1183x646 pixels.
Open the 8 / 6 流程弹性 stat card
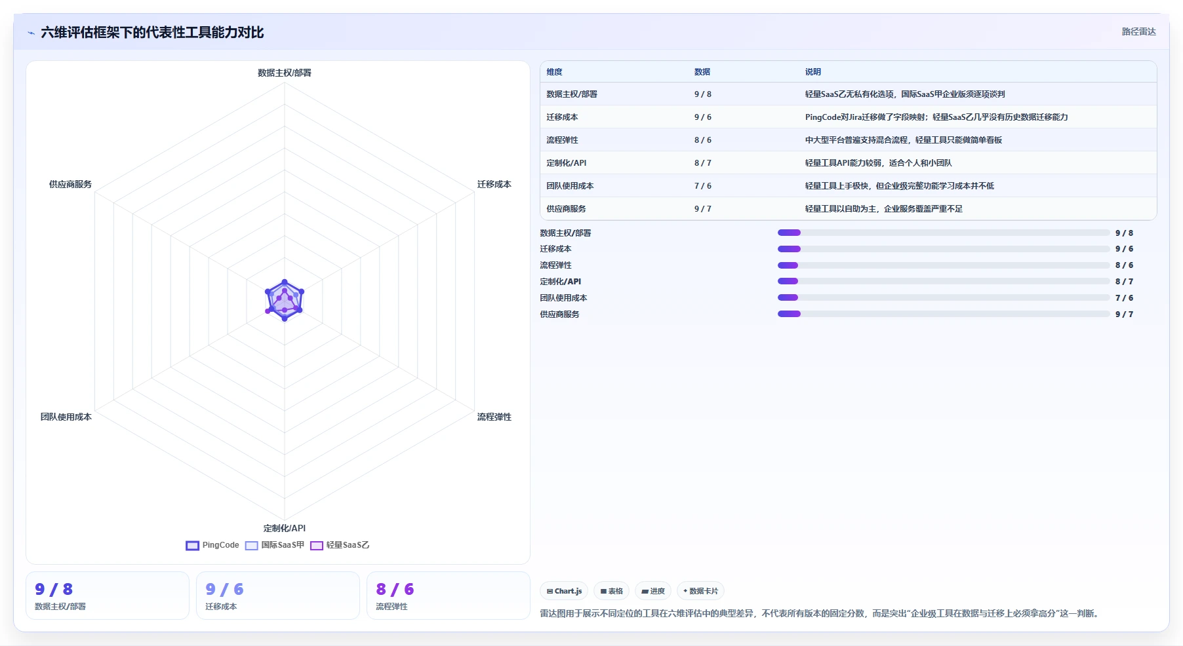pyautogui.click(x=449, y=596)
